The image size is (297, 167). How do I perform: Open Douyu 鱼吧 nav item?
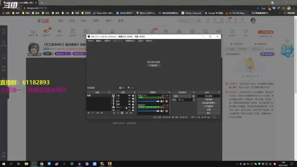[121, 21]
